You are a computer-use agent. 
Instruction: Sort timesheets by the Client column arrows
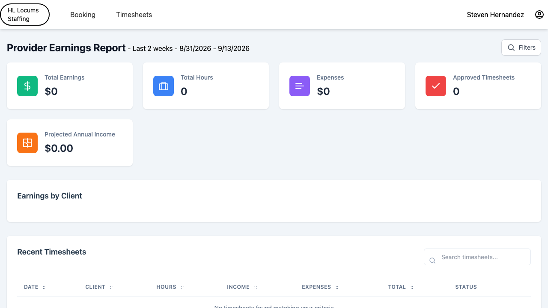click(111, 287)
